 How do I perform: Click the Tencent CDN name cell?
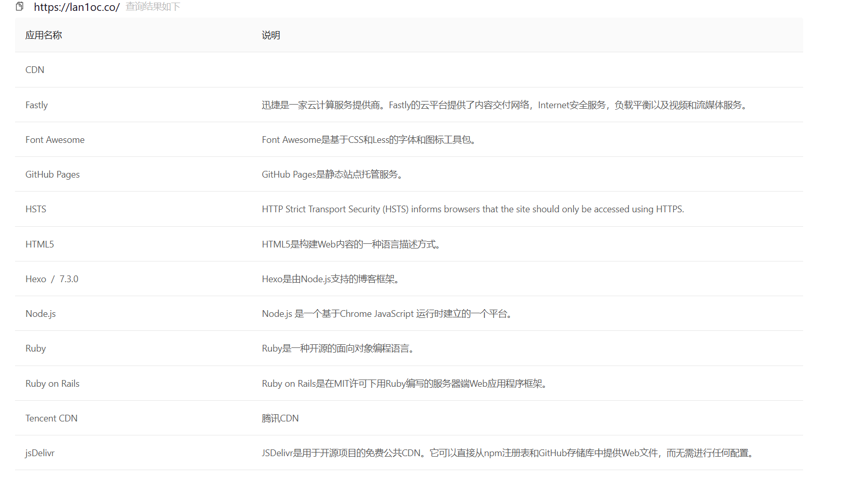[x=51, y=418]
